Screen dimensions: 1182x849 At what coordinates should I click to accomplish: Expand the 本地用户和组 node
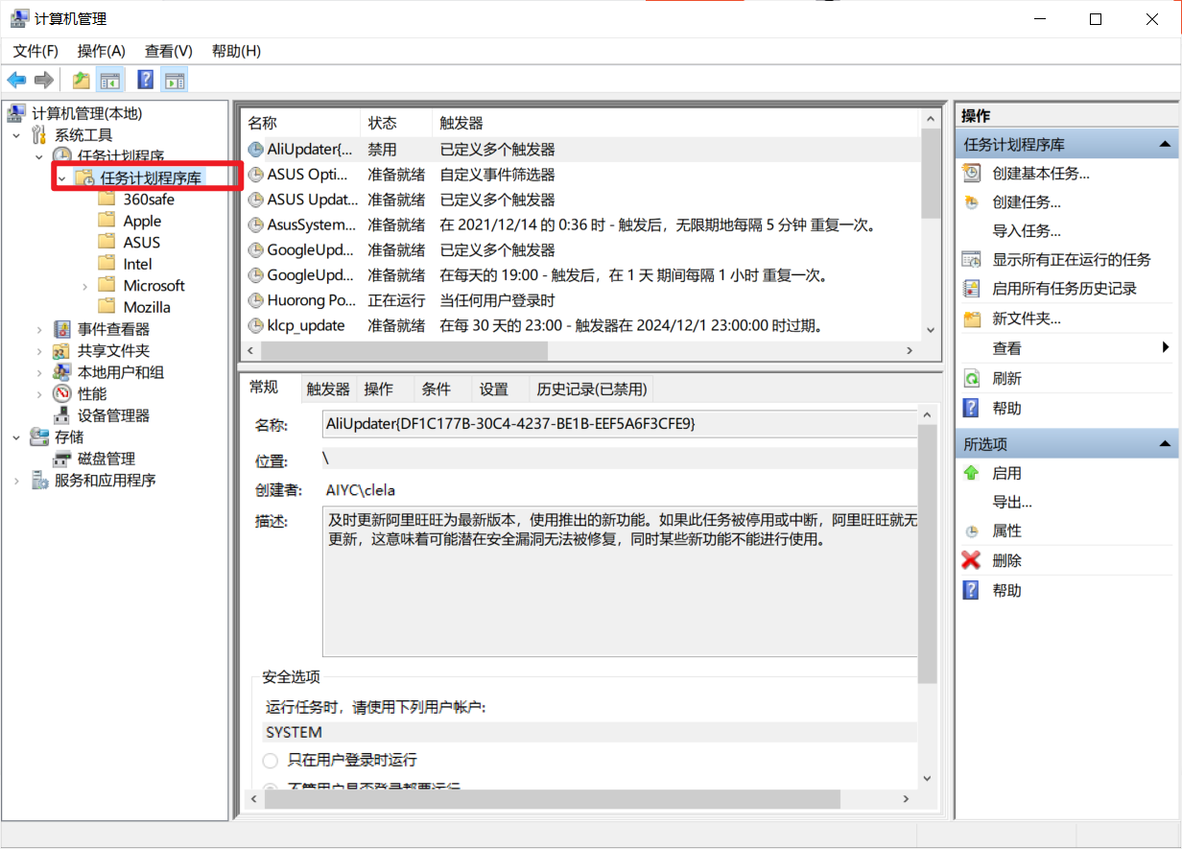pyautogui.click(x=39, y=372)
